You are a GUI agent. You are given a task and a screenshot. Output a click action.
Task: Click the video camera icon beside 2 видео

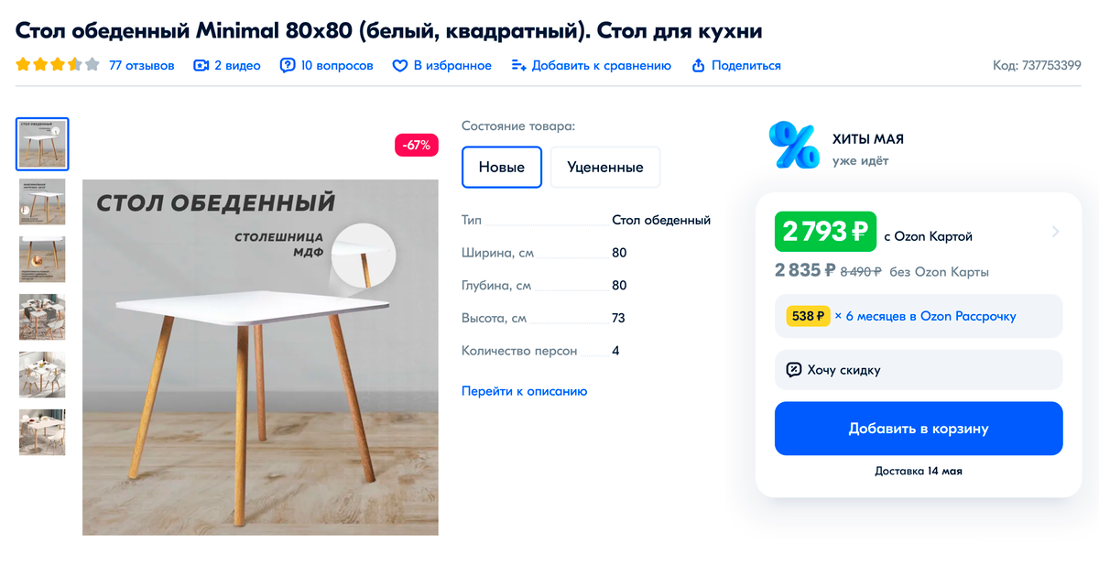point(201,66)
